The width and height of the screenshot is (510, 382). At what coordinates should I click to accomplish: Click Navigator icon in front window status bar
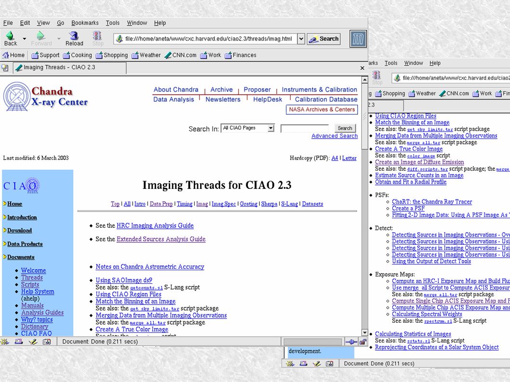(4, 342)
